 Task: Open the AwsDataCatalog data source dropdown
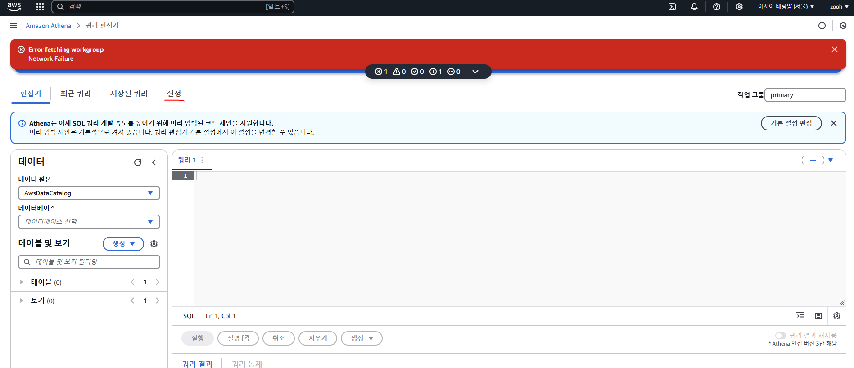(x=89, y=193)
